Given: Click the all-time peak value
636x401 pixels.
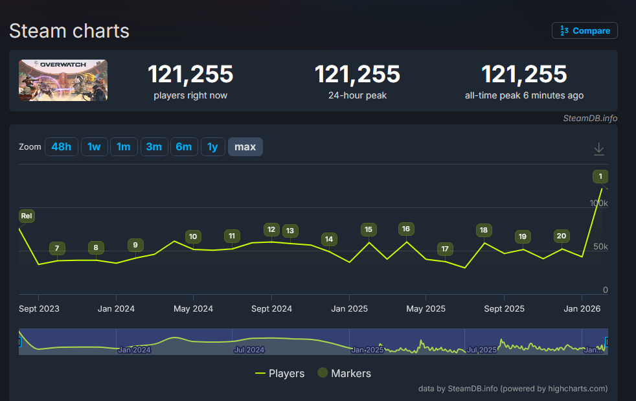Looking at the screenshot, I should 525,74.
